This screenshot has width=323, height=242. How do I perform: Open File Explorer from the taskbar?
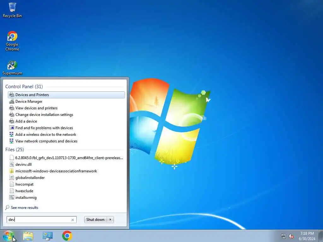(28, 236)
